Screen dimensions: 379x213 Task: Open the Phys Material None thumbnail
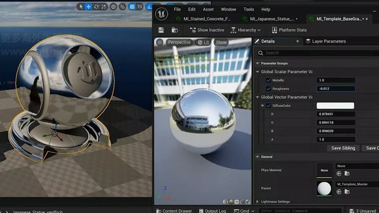pyautogui.click(x=324, y=170)
